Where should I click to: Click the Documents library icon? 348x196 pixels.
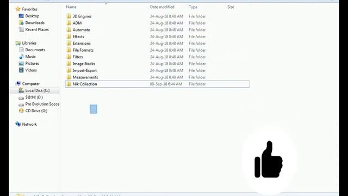21,50
